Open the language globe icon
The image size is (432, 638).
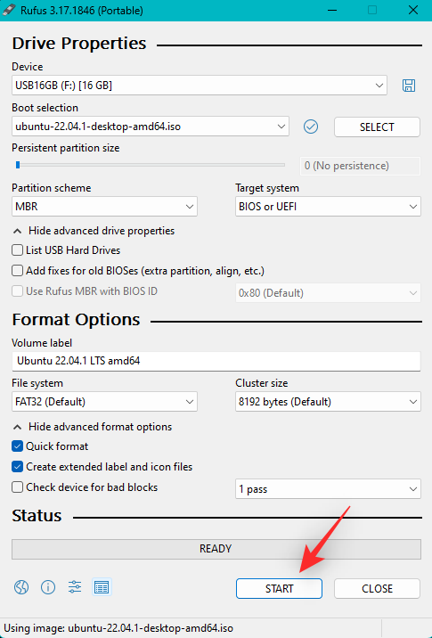(x=21, y=587)
